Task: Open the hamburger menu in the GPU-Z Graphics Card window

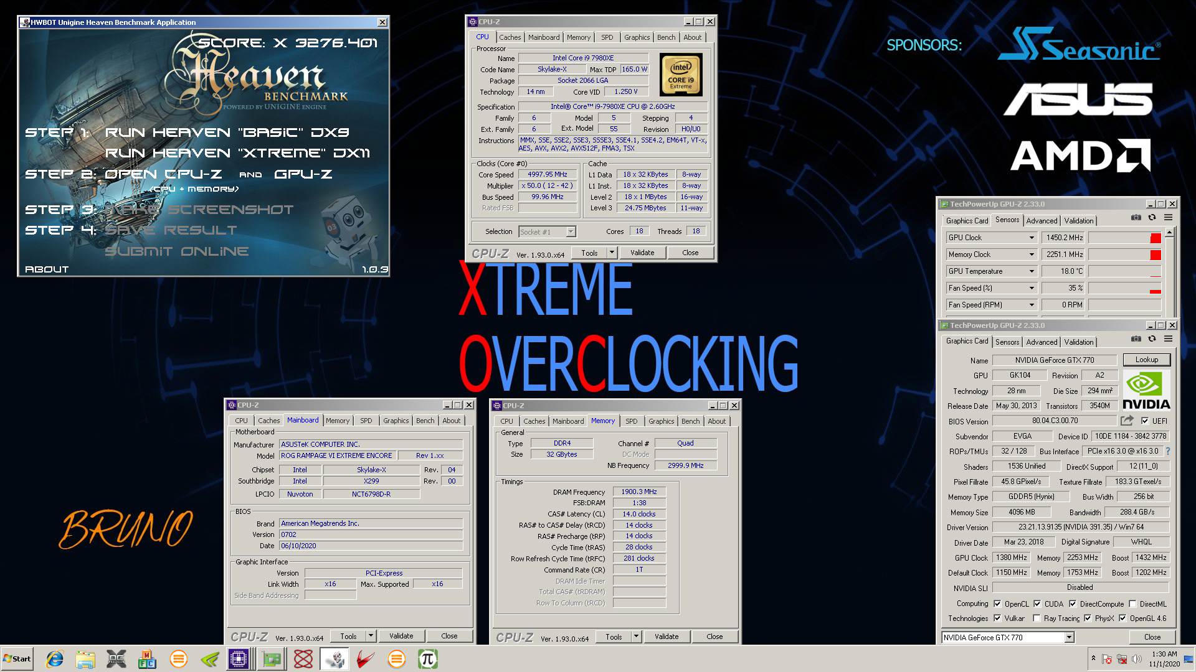Action: click(1168, 339)
